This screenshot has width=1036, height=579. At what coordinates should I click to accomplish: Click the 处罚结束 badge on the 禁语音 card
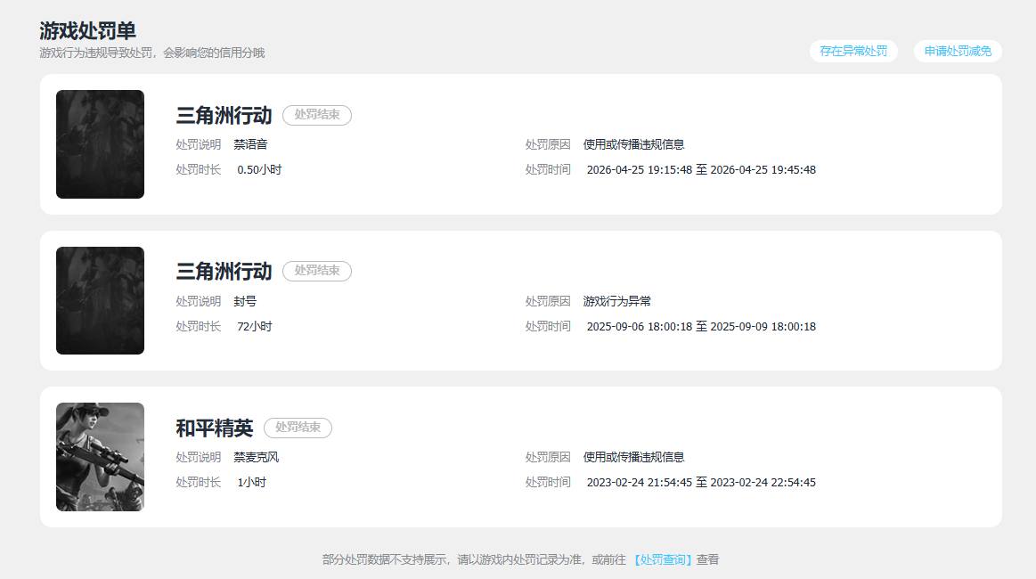tap(317, 115)
